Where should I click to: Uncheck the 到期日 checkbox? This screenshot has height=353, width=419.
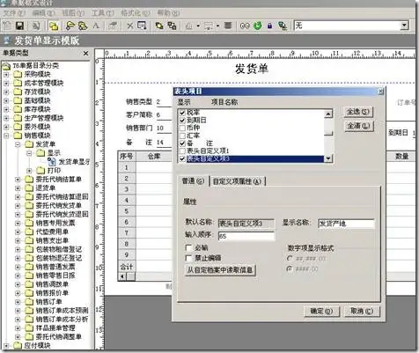point(182,121)
